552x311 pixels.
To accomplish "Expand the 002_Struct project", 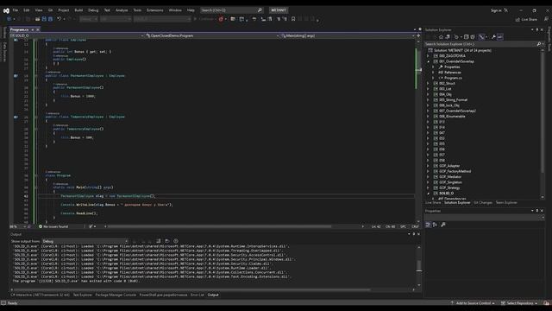I will click(x=429, y=84).
